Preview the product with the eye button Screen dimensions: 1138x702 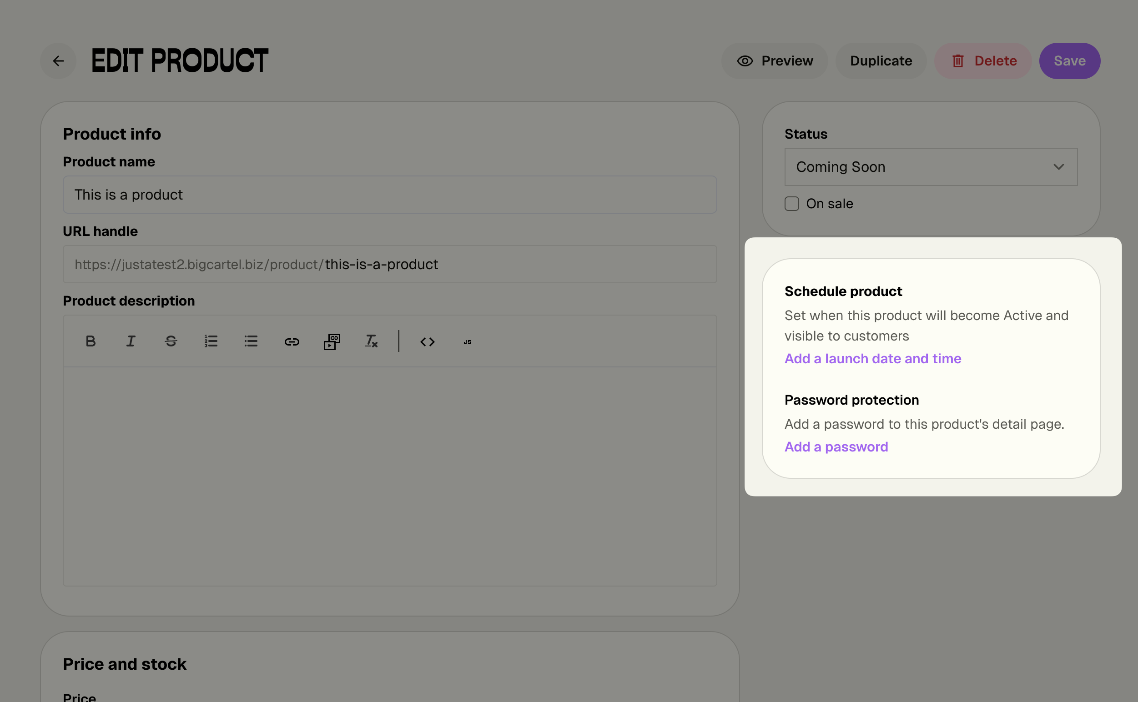(x=774, y=61)
